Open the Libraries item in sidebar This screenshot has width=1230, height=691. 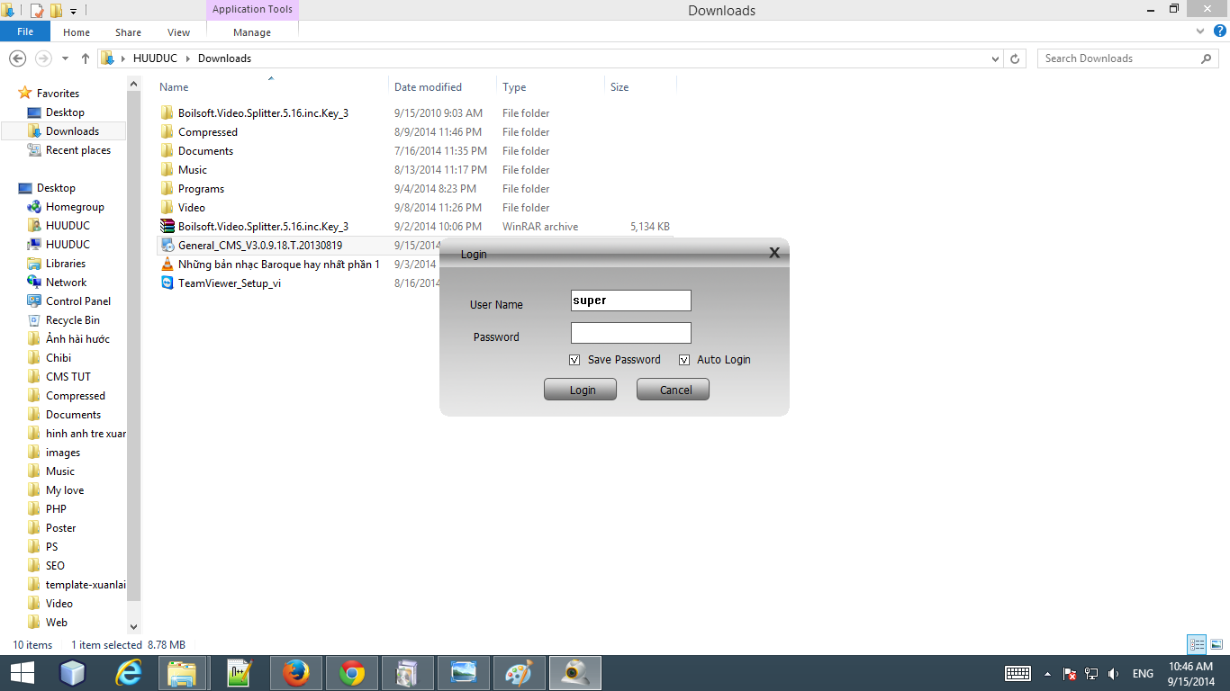coord(57,264)
